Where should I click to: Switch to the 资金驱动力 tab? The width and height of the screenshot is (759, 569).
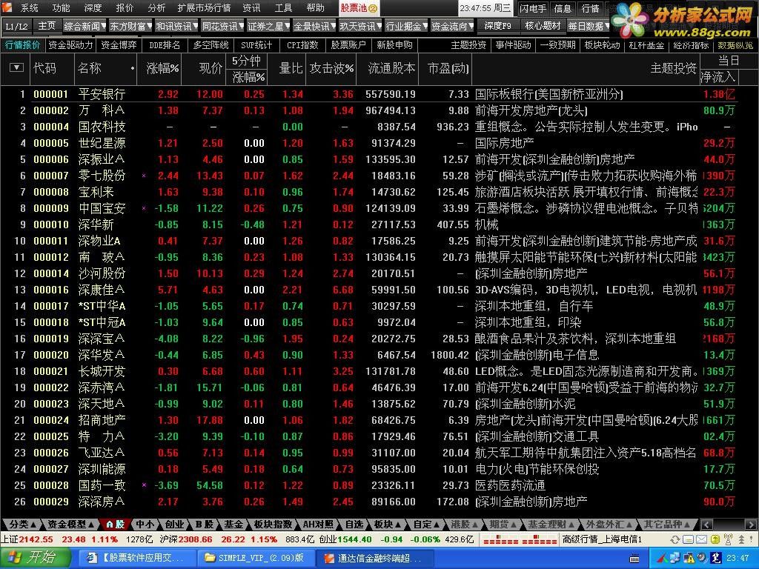70,45
